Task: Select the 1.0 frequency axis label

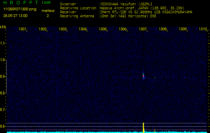Action: tap(3, 60)
